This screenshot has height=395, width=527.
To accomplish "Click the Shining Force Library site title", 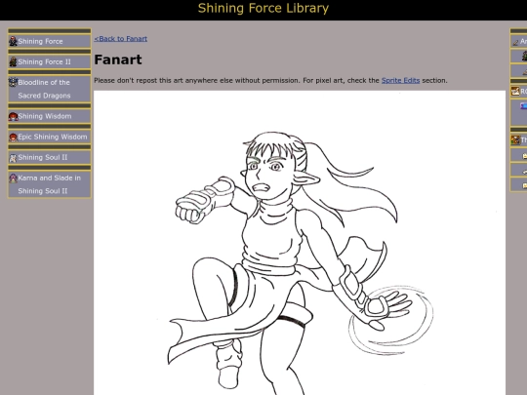I will pos(263,8).
